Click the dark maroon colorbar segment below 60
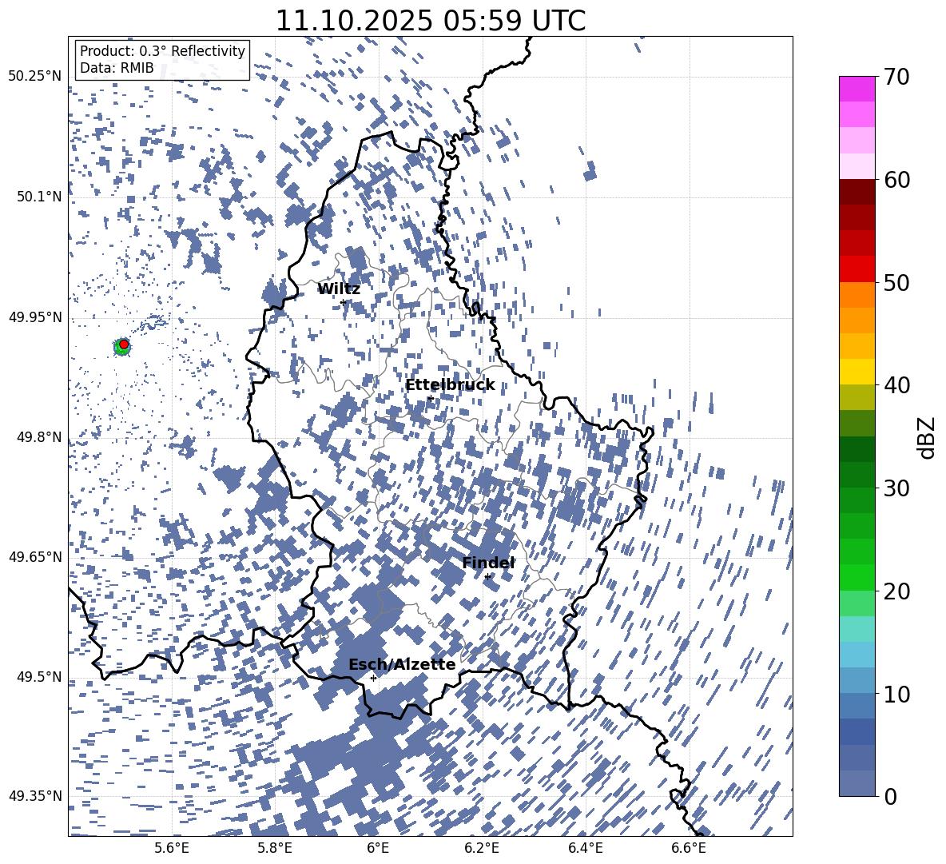The width and height of the screenshot is (946, 864). click(x=857, y=192)
